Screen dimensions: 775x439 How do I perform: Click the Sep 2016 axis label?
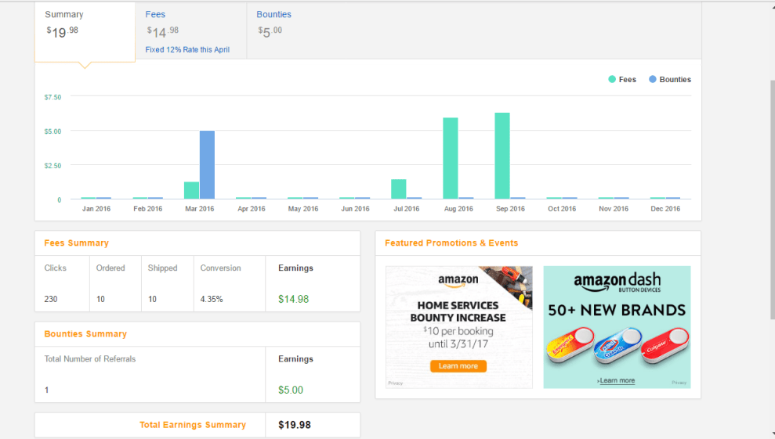tap(511, 209)
